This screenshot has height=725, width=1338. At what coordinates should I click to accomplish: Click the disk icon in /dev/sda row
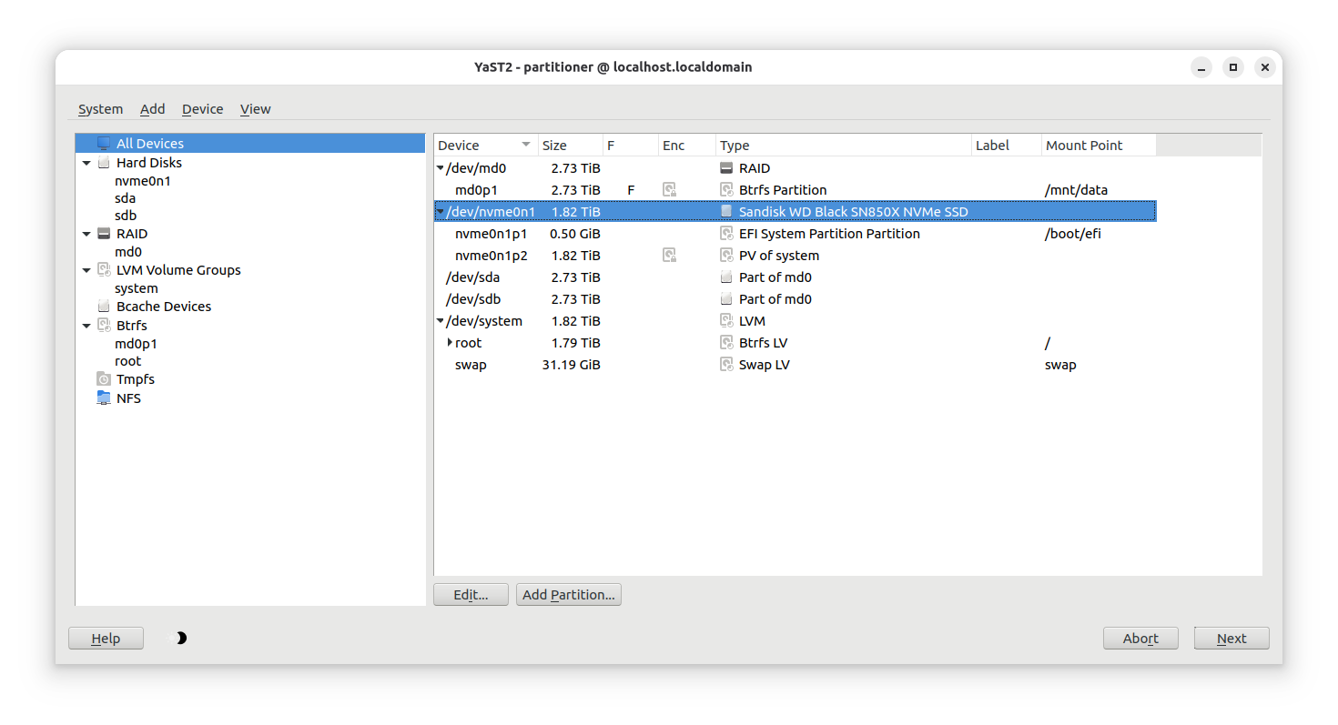726,277
